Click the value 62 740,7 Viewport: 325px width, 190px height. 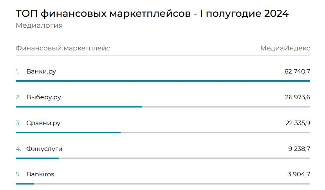pos(297,72)
